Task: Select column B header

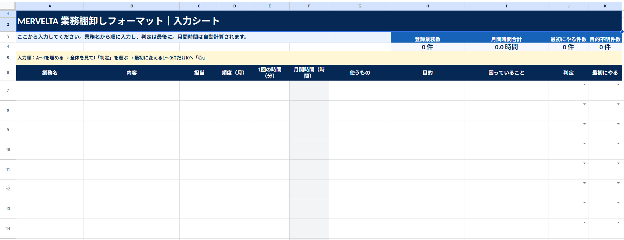Action: pos(132,6)
